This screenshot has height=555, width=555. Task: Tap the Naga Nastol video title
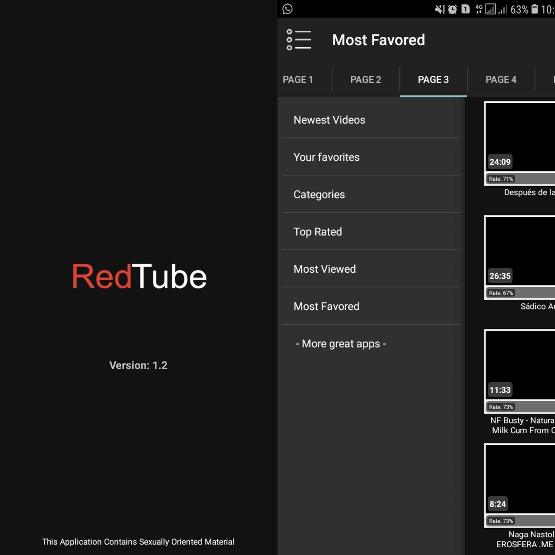[526, 539]
